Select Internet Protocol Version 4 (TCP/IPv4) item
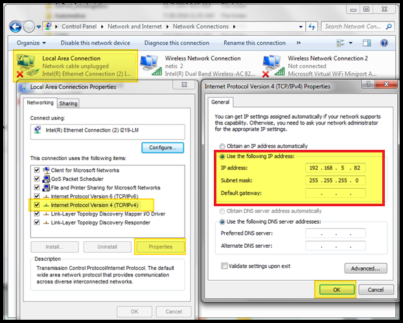 [x=95, y=205]
